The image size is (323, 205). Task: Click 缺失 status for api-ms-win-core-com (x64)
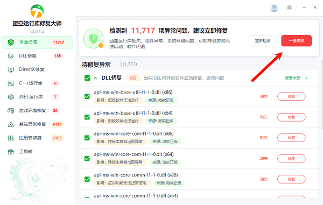point(264,159)
